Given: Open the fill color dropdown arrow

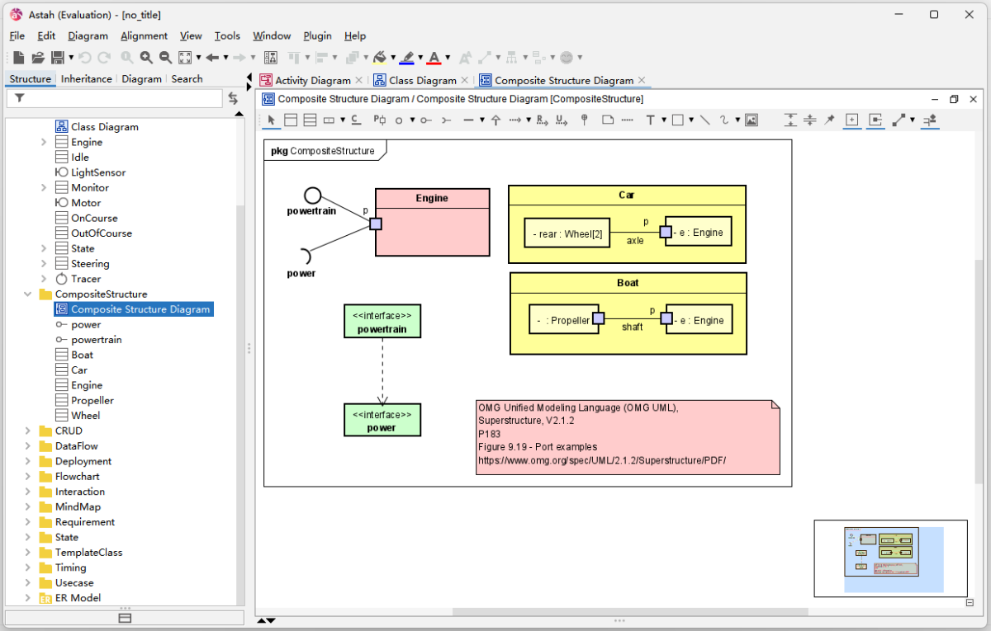Looking at the screenshot, I should (393, 58).
